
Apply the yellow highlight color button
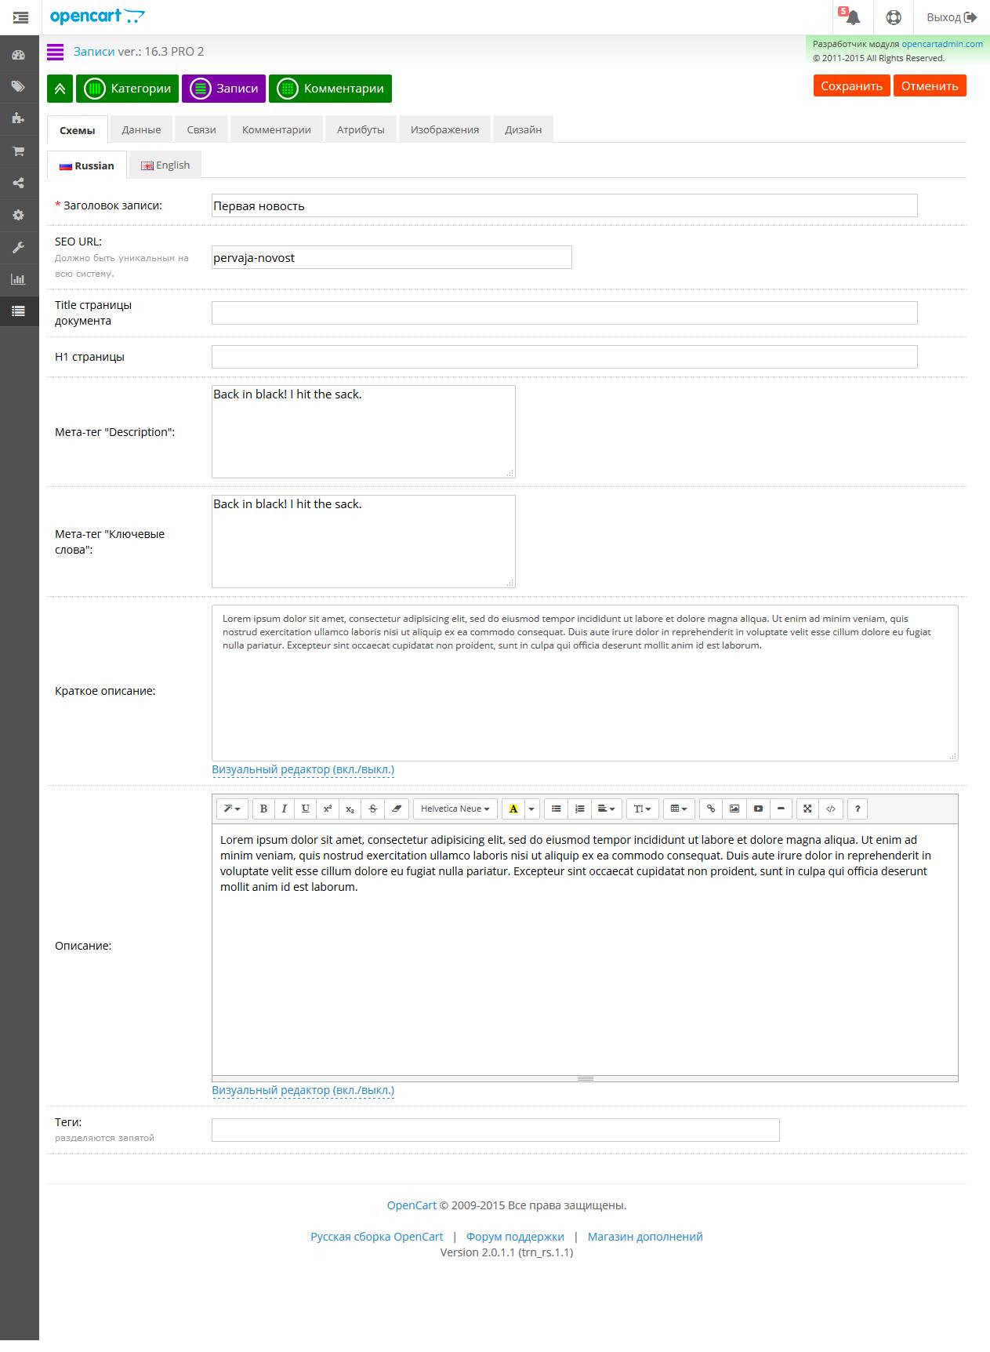click(x=513, y=809)
